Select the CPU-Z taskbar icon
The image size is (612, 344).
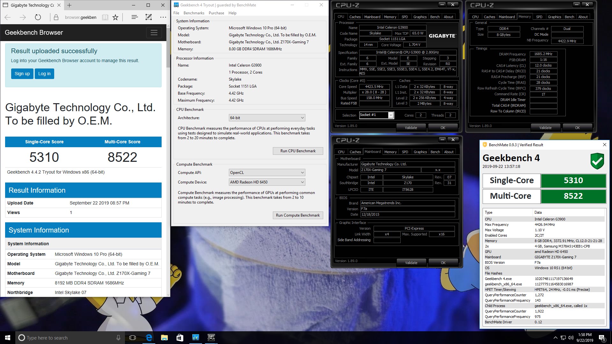211,338
